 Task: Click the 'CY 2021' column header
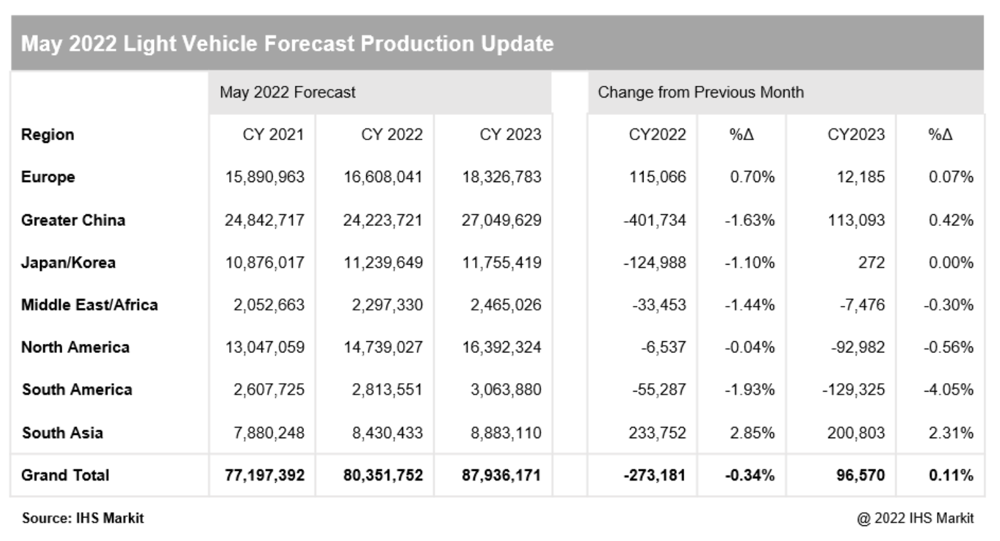273,135
